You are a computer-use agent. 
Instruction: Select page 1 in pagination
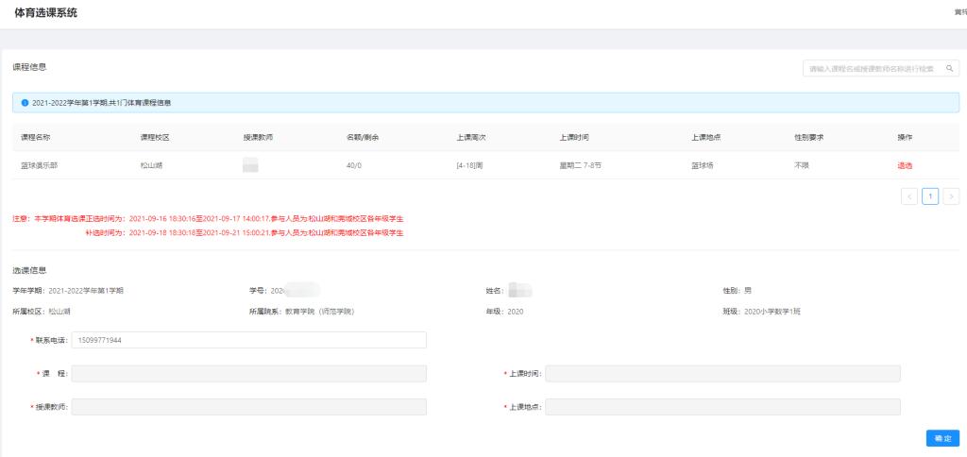[x=930, y=196]
